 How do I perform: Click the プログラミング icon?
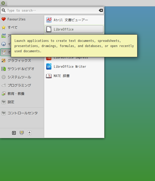4,85
